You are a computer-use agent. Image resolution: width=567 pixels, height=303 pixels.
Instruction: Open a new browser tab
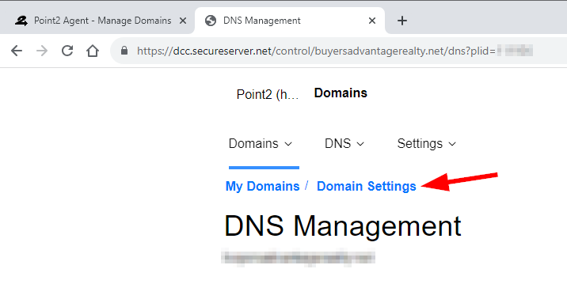pyautogui.click(x=402, y=21)
